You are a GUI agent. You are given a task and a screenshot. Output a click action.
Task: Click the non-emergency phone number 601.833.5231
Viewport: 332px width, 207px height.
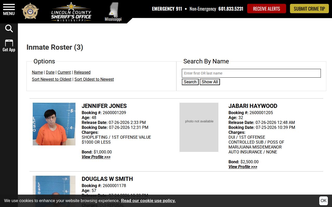tap(231, 9)
